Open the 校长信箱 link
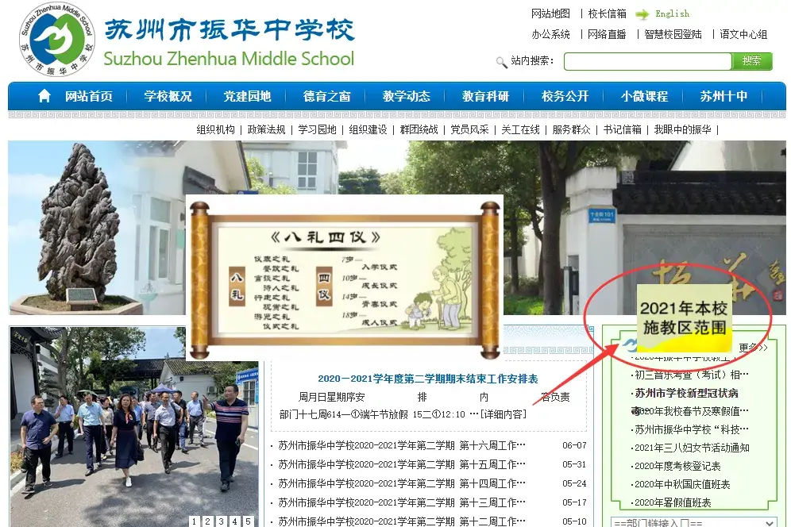791x527 pixels. [x=608, y=13]
